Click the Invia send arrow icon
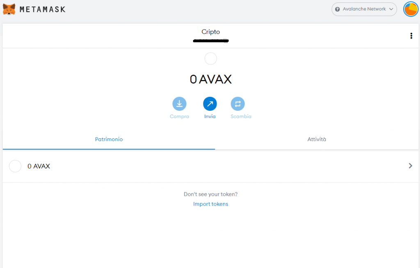 pos(210,104)
